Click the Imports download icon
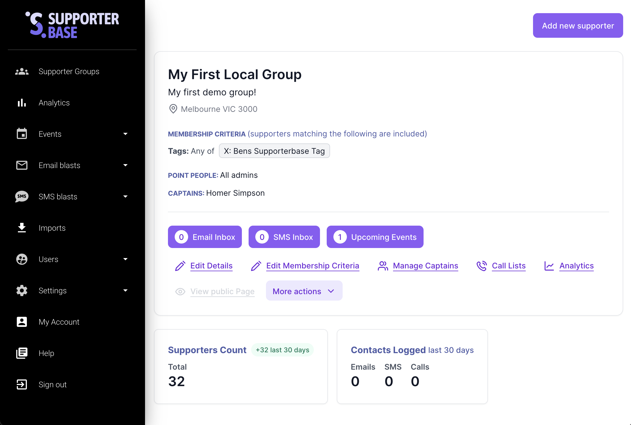 coord(22,228)
